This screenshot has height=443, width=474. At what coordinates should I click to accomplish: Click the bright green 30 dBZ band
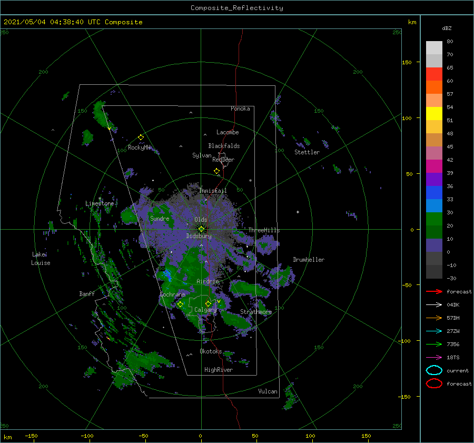pos(434,219)
